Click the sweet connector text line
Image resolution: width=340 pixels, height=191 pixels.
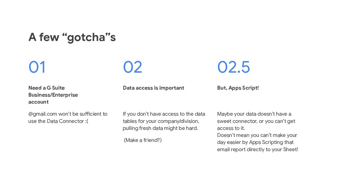[x=256, y=121]
